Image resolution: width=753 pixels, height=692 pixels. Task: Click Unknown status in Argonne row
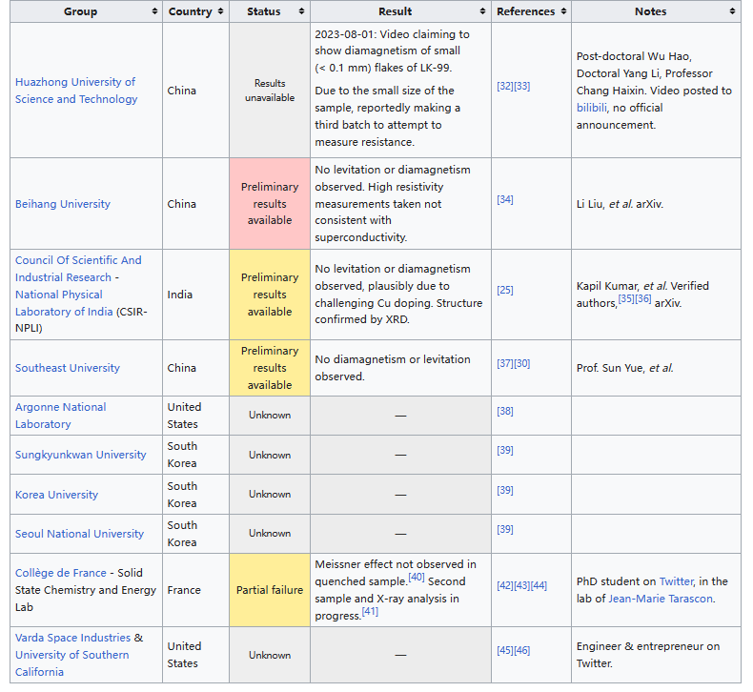pyautogui.click(x=270, y=416)
